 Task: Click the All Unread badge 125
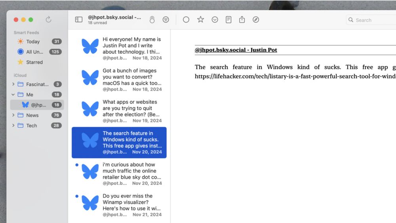coord(55,52)
